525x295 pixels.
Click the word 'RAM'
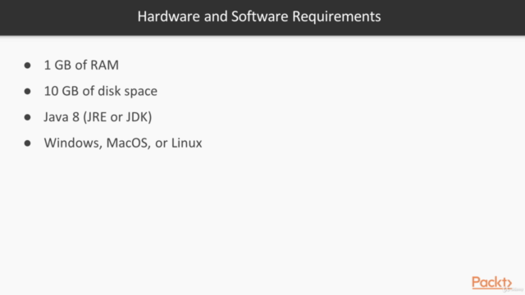104,66
